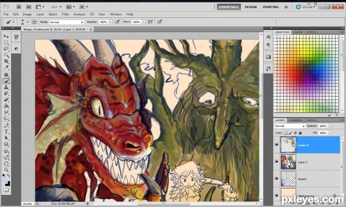Toggle lock image pixels brush icon
This screenshot has width=346, height=207.
pos(291,133)
